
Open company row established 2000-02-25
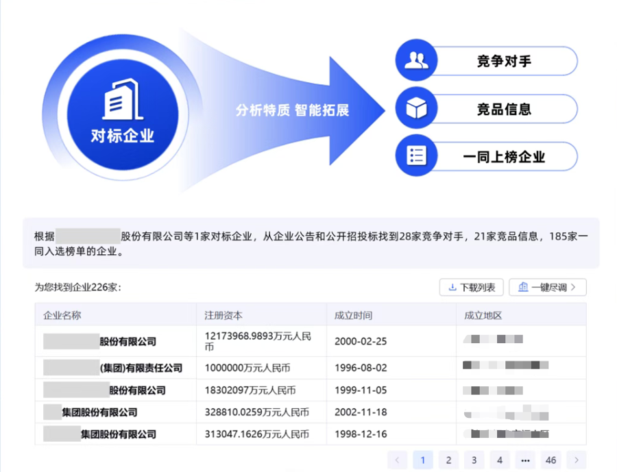pos(128,341)
